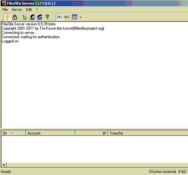Screen dimensions: 188x175
Task: Click the 'Ready' status bar text
Action: click(x=6, y=171)
